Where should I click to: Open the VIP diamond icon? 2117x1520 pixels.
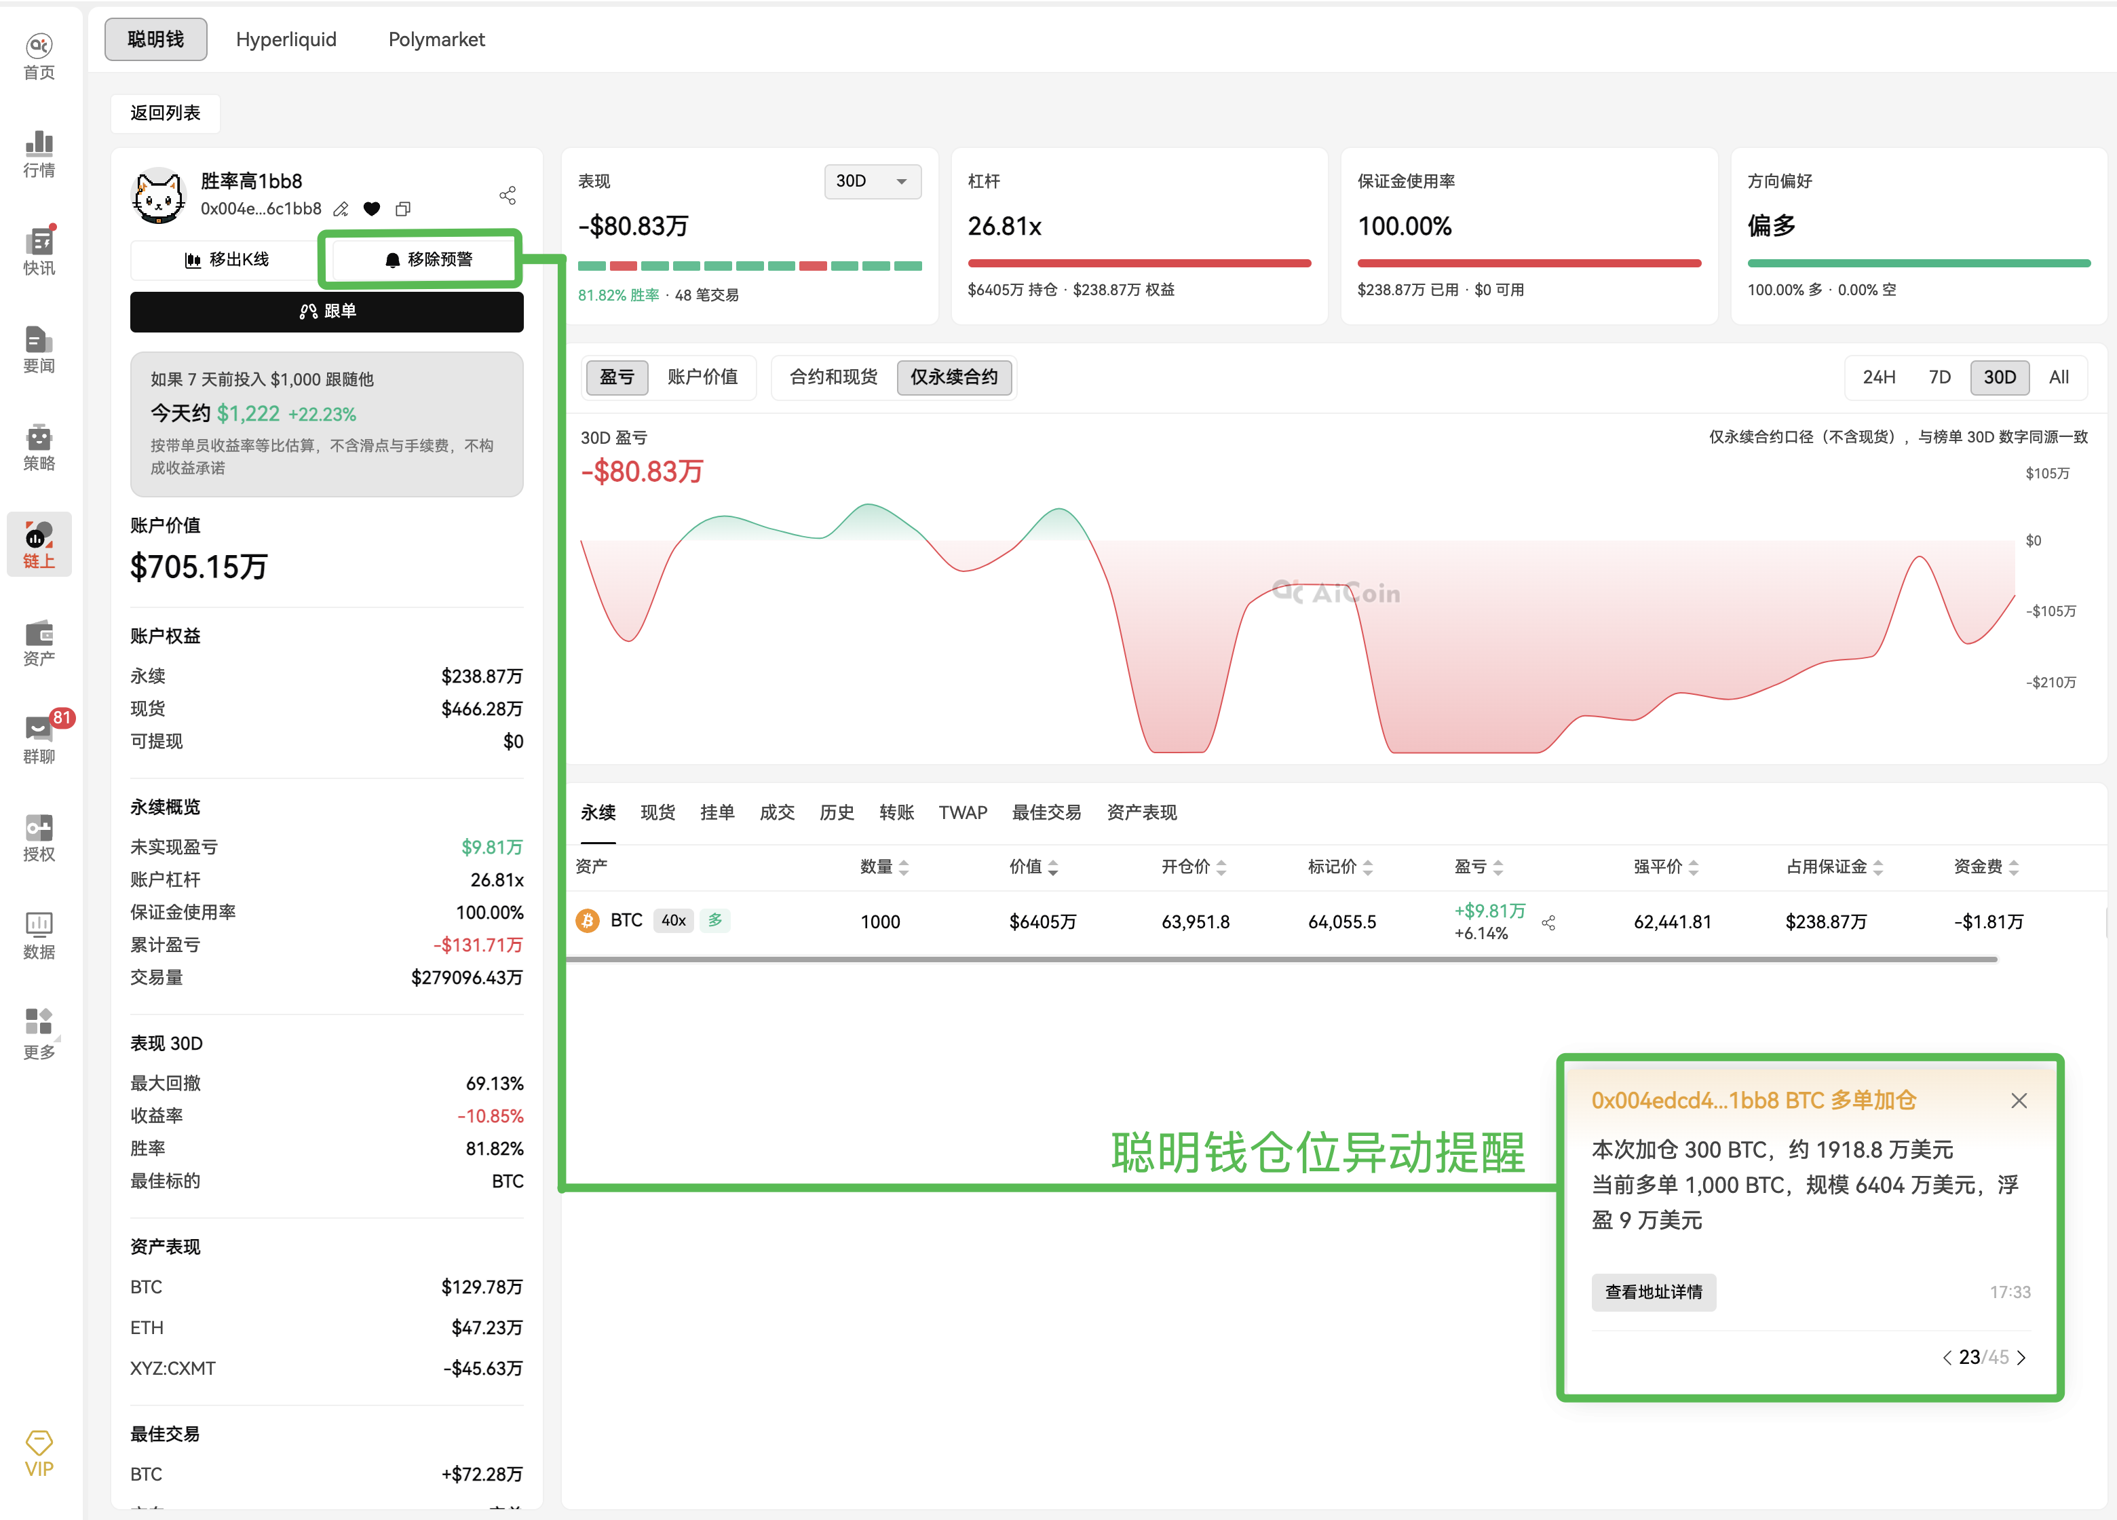(x=38, y=1453)
